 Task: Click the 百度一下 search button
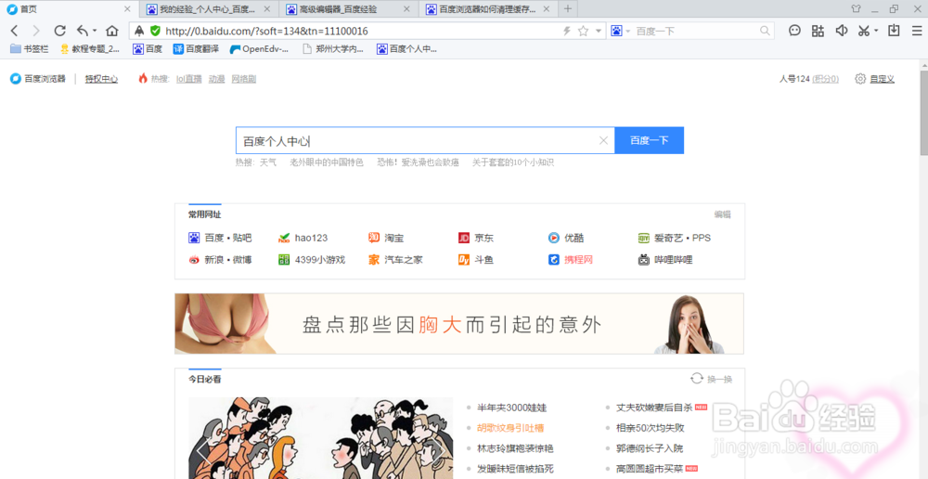[650, 140]
